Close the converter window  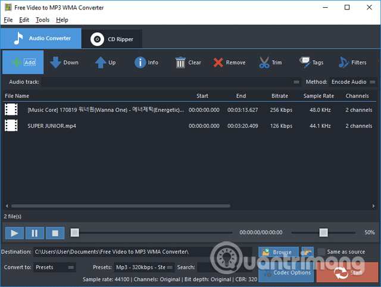tap(369, 7)
